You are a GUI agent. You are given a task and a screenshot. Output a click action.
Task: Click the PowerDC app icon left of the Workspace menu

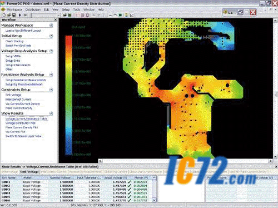(3, 9)
